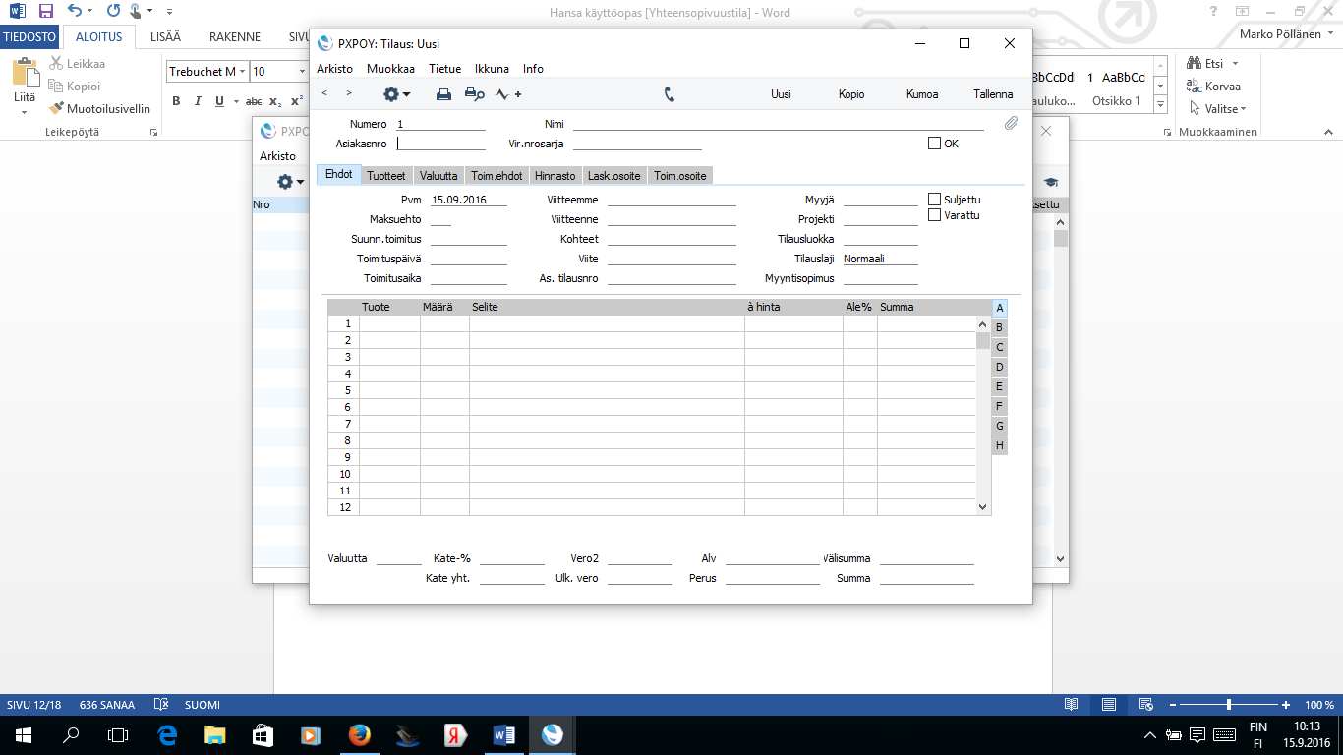Image resolution: width=1343 pixels, height=755 pixels.
Task: Click the Liitä paste icon in Word
Action: 25,73
